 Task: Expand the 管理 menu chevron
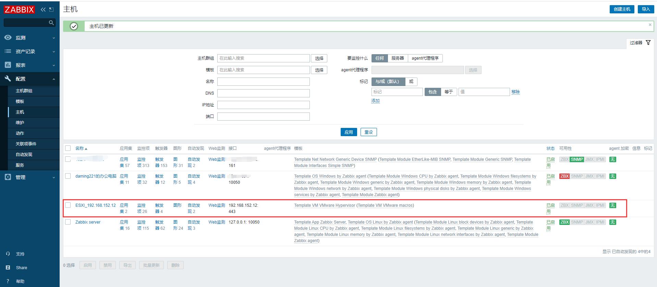pyautogui.click(x=54, y=178)
